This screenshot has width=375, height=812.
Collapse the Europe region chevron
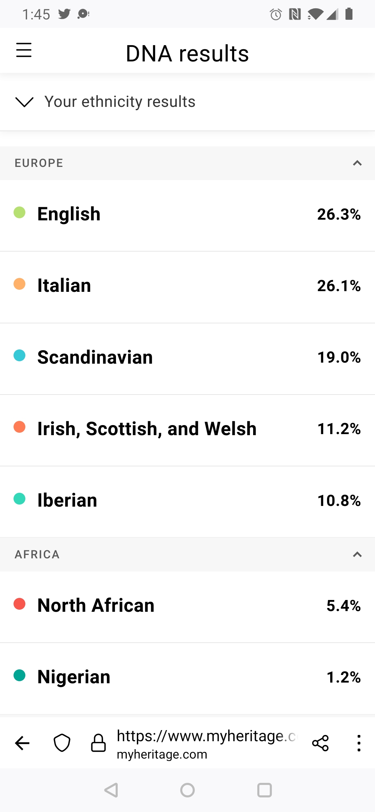coord(357,163)
